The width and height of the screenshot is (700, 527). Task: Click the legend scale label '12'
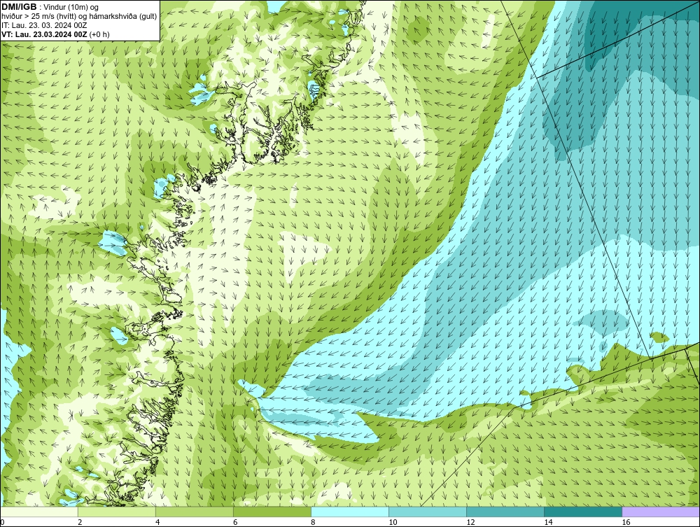[x=470, y=522]
